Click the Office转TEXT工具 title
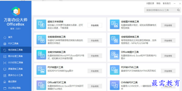Image resolution: width=182 pixels, height=91 pixels. [57, 83]
